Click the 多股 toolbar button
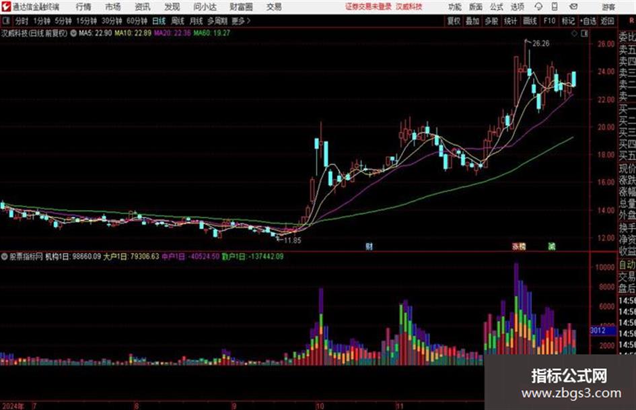636x410 pixels. coord(491,21)
